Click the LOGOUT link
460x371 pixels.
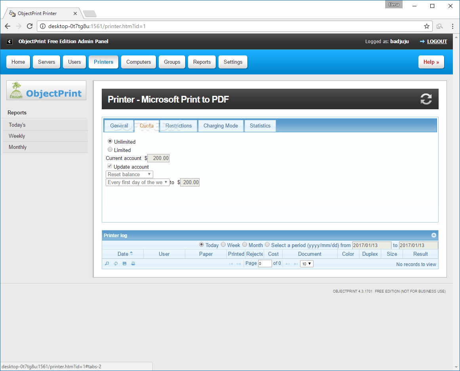pyautogui.click(x=437, y=42)
